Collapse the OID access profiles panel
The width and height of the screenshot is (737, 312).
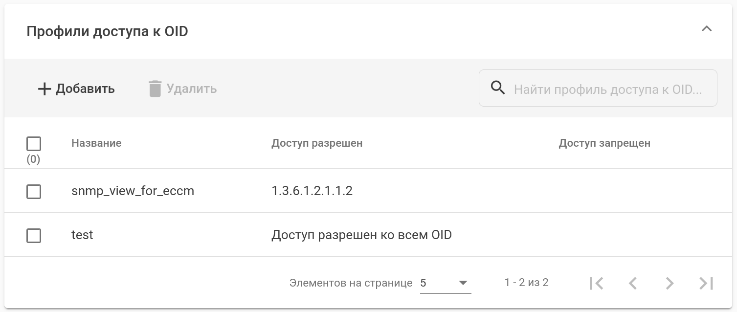[x=706, y=29]
